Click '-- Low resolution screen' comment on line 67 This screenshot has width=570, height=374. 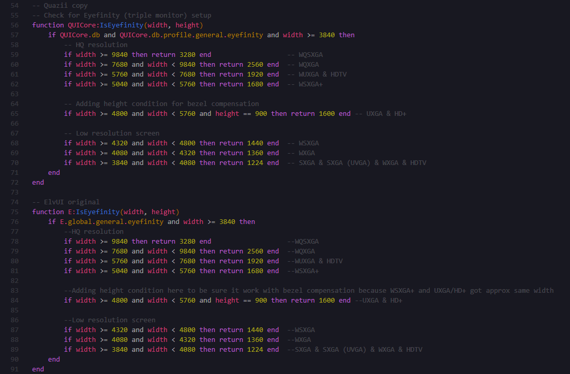coord(112,133)
